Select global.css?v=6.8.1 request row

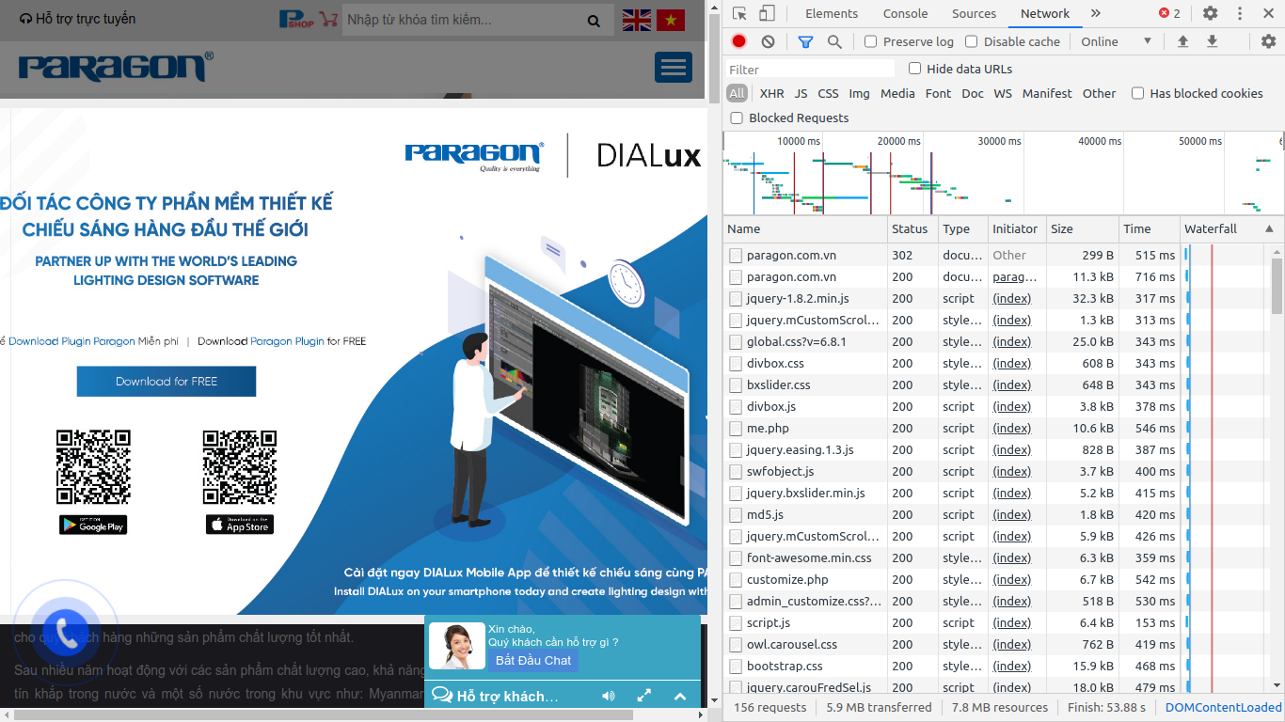(x=949, y=341)
